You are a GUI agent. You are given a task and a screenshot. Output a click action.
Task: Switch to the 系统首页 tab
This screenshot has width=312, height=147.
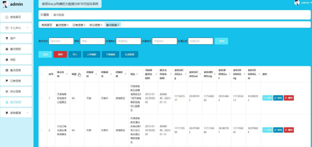(47, 25)
